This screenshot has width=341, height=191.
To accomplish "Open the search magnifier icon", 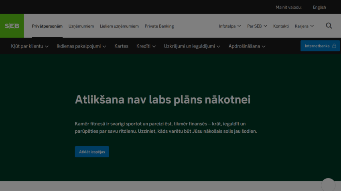I will pyautogui.click(x=329, y=26).
